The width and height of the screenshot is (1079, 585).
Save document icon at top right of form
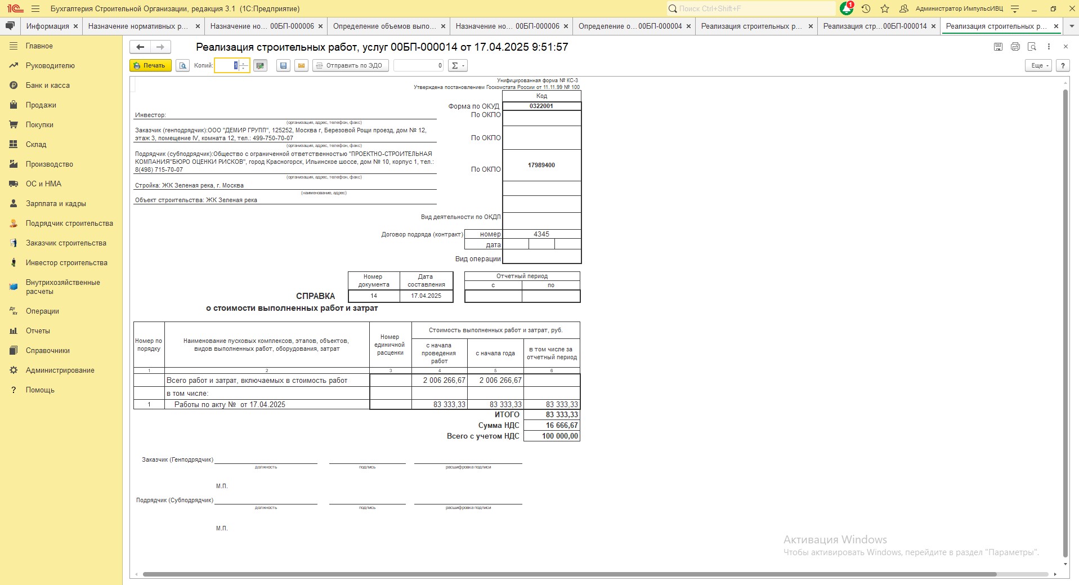998,47
